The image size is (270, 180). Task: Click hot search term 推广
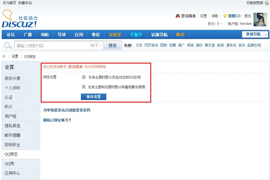(x=182, y=45)
